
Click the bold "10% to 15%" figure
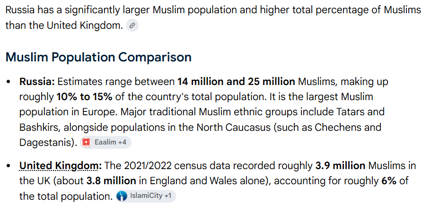point(84,97)
